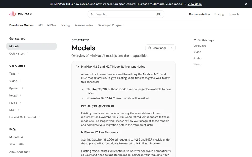Click the ⌘K shortcut hint in search
The width and height of the screenshot is (252, 157).
click(x=159, y=14)
